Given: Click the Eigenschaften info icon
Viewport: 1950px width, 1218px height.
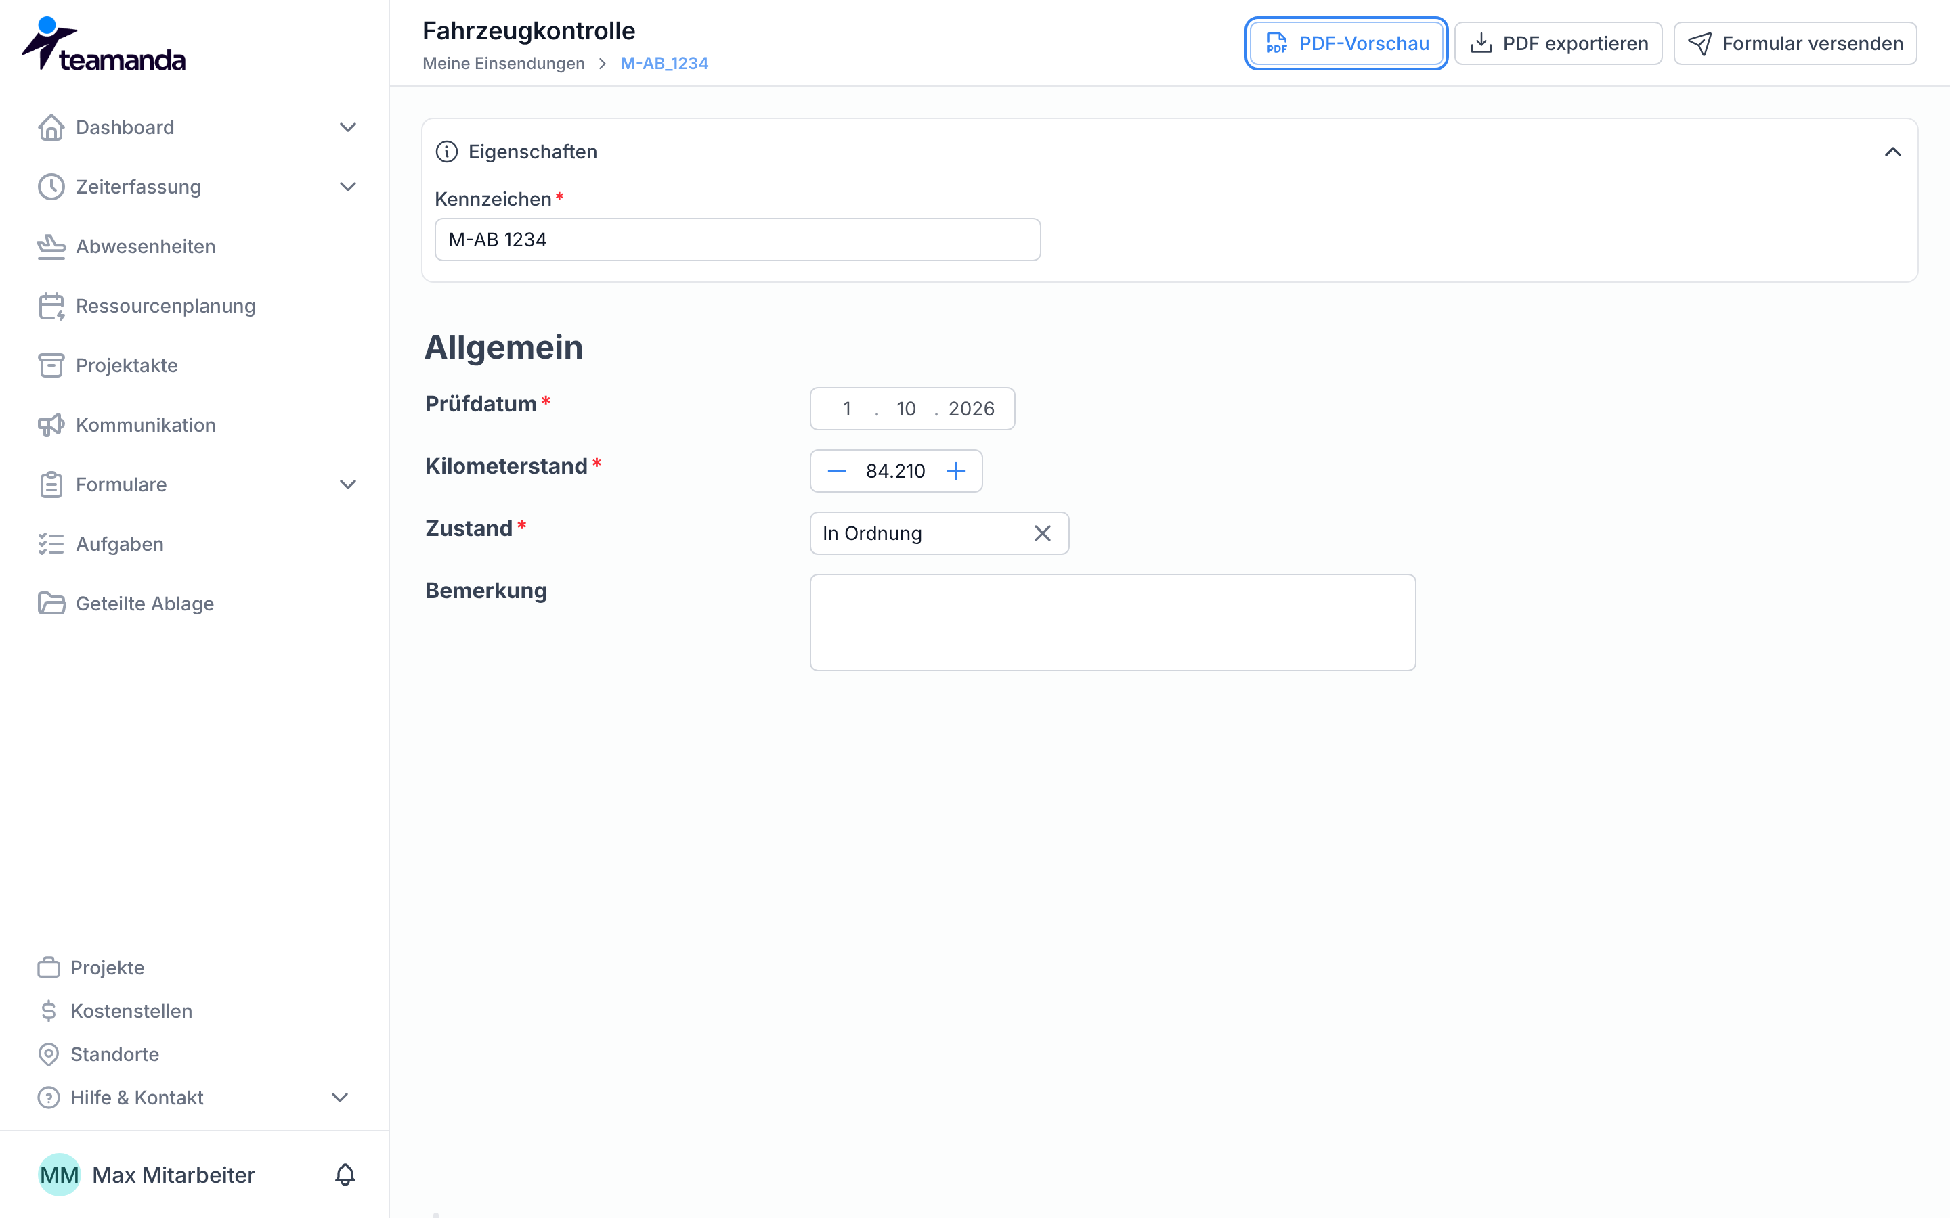Looking at the screenshot, I should 446,152.
